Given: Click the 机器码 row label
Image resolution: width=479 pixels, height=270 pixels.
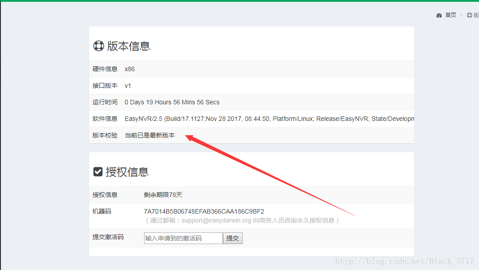Looking at the screenshot, I should [102, 211].
